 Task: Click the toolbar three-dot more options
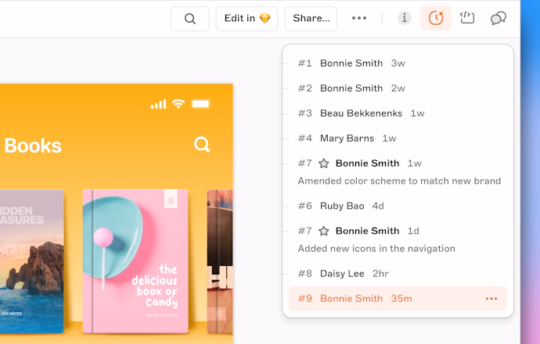tap(359, 18)
